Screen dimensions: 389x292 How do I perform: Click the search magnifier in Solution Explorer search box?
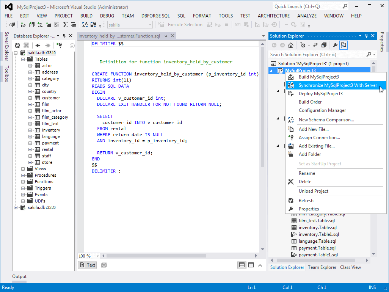pos(369,54)
